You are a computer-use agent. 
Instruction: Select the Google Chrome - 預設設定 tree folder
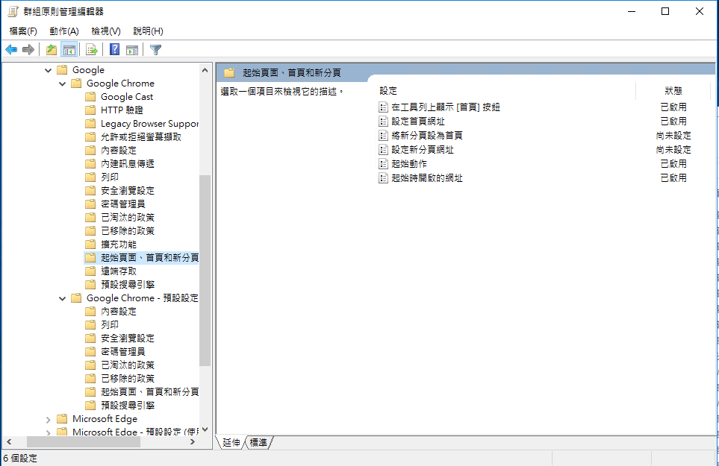tap(142, 298)
